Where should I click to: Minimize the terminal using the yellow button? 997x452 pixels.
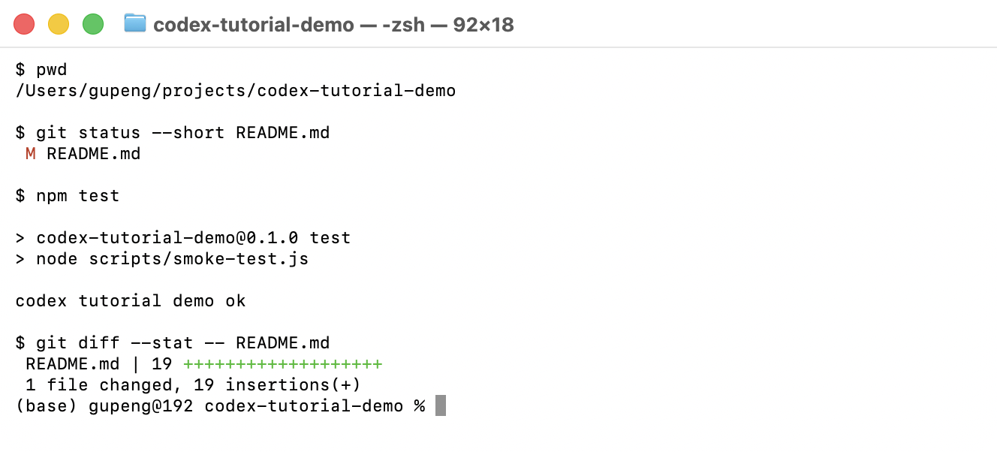point(59,24)
